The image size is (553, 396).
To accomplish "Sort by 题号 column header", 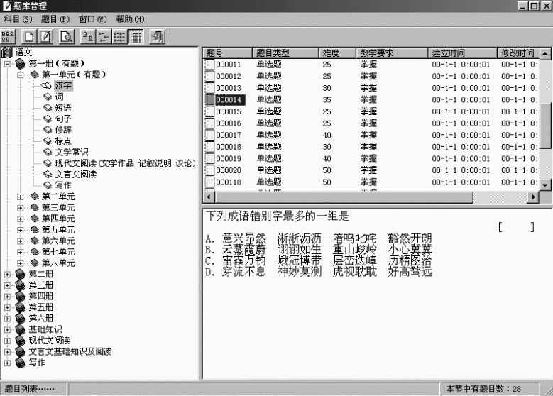I will 228,53.
